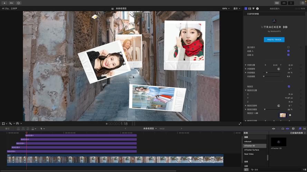Click the share export icon
This screenshot has height=172, width=307.
click(x=303, y=3)
